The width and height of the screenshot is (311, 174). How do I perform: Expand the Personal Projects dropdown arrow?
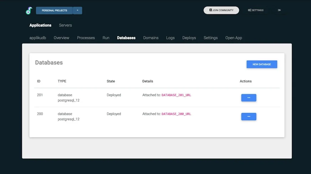point(77,10)
